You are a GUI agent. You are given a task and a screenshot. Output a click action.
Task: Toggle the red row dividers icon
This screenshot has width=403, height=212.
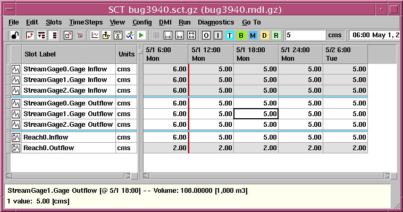pyautogui.click(x=54, y=35)
